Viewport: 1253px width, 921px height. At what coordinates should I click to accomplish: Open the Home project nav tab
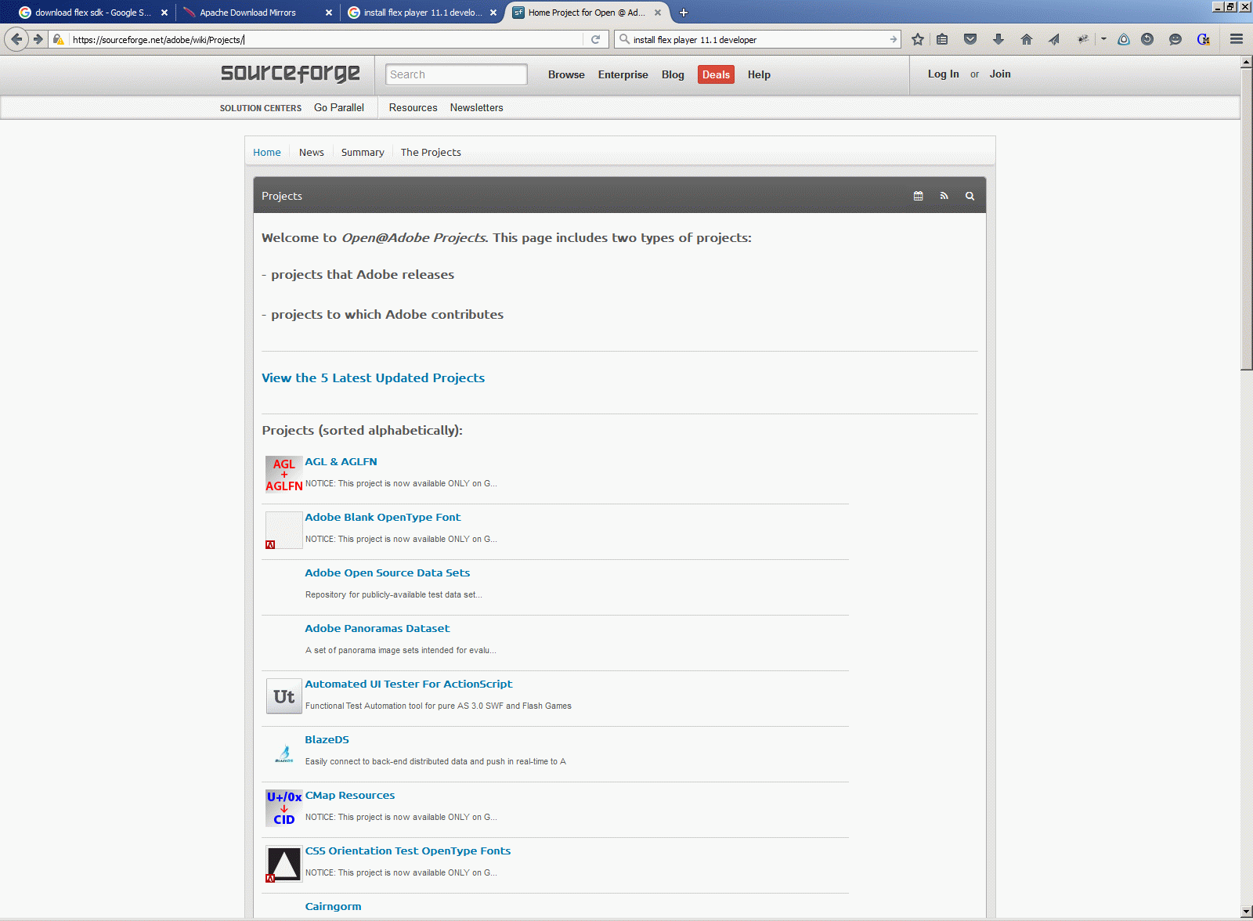(x=267, y=152)
